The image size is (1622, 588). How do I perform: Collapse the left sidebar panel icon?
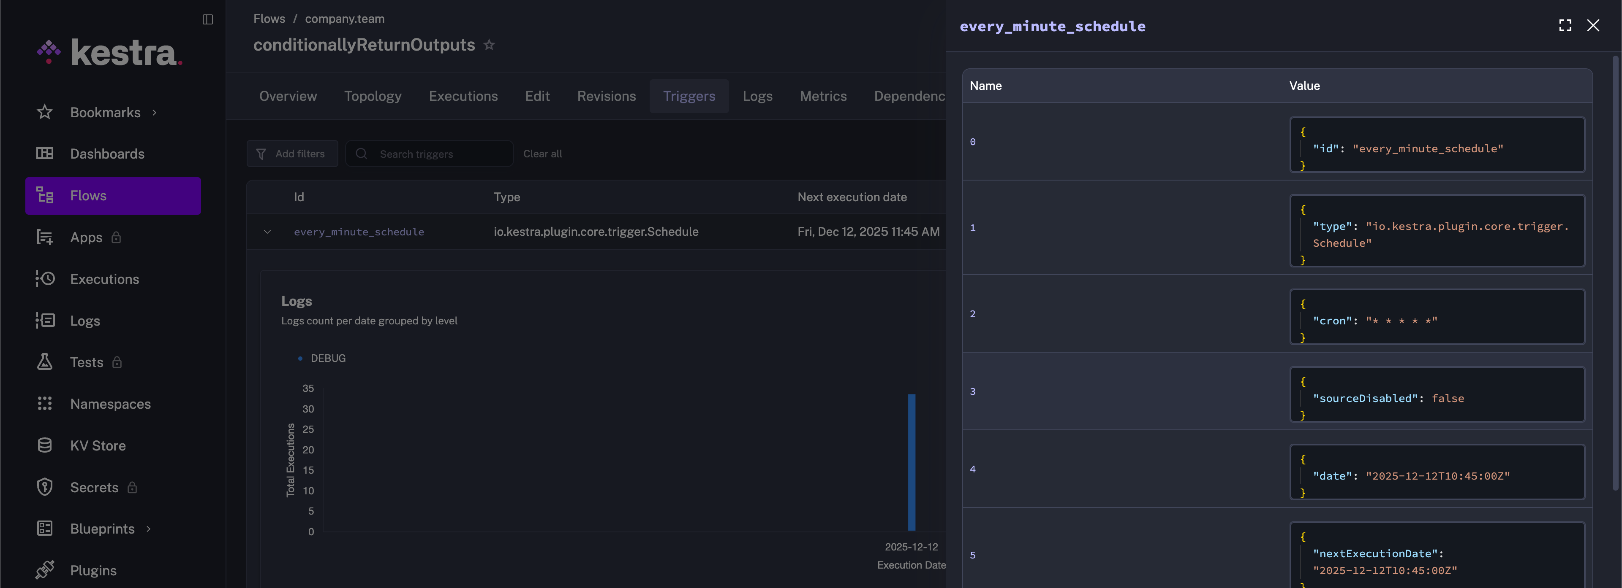click(x=207, y=19)
